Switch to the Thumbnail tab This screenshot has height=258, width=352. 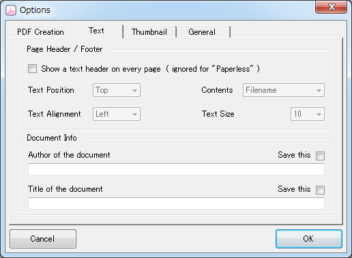pos(149,32)
